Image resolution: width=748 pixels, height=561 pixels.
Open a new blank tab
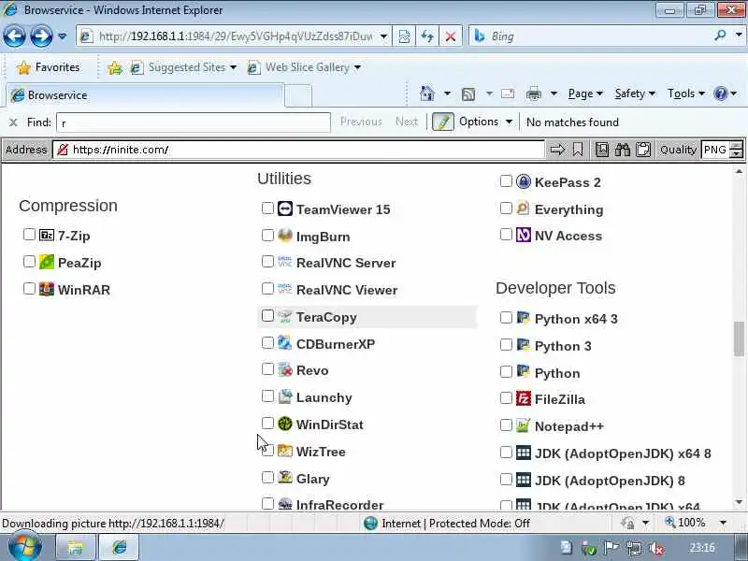click(298, 96)
